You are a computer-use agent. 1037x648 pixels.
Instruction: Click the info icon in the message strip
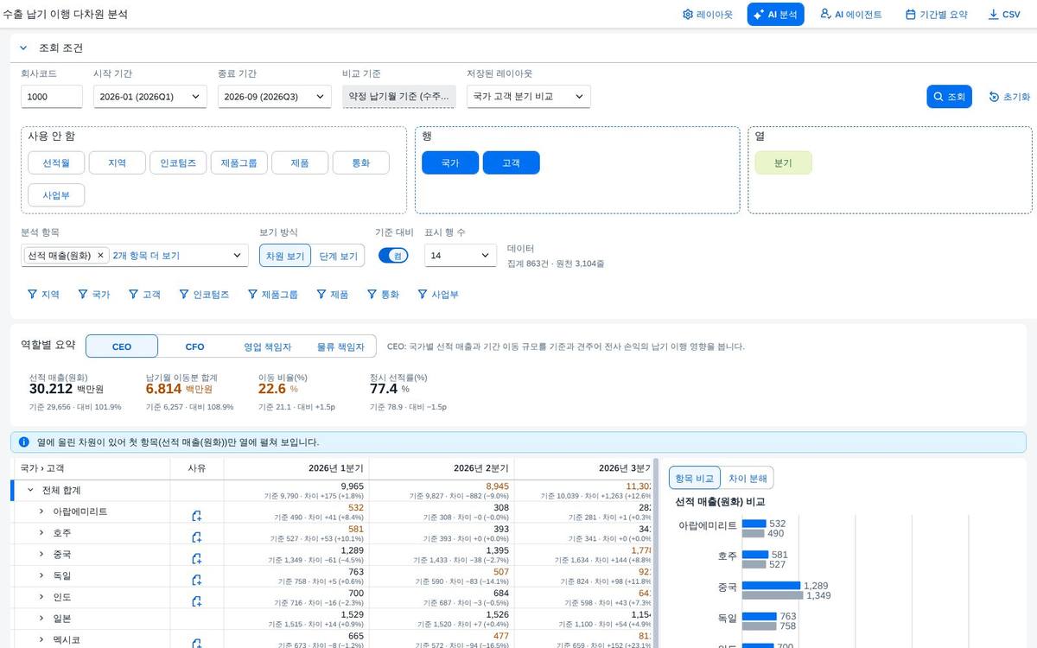[x=24, y=442]
